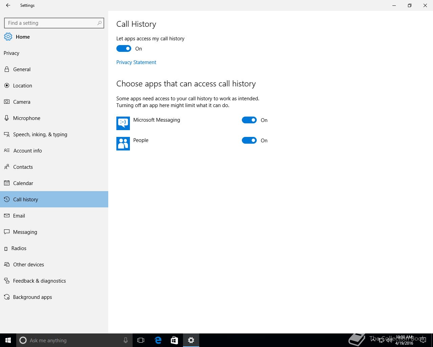This screenshot has width=433, height=347.
Task: Click the Microsoft Messaging app icon
Action: (123, 123)
